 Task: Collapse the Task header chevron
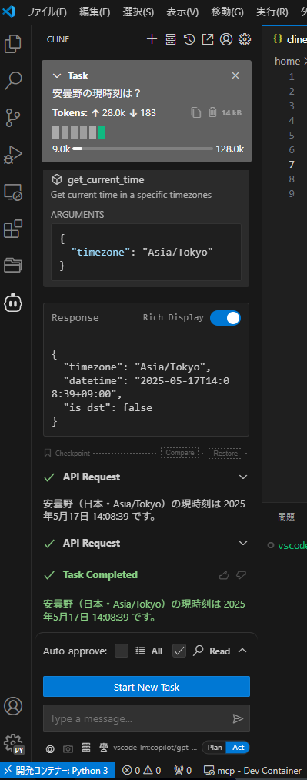[55, 75]
